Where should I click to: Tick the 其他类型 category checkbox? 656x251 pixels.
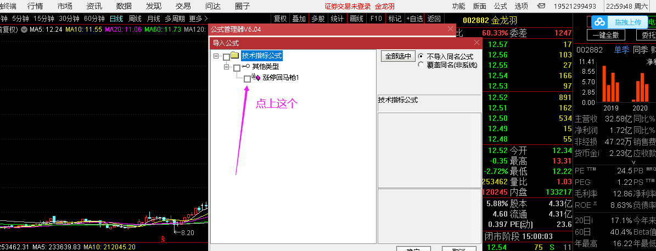(237, 67)
